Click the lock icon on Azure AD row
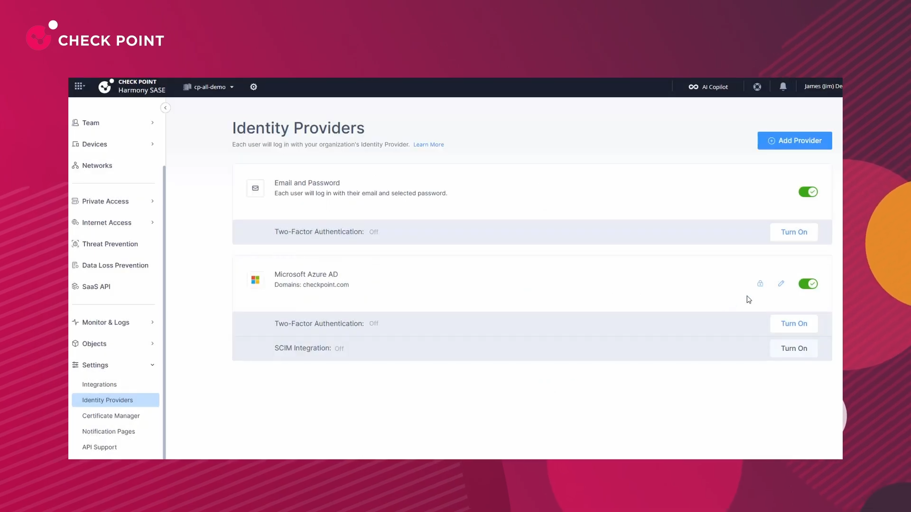The height and width of the screenshot is (512, 911). [x=760, y=283]
